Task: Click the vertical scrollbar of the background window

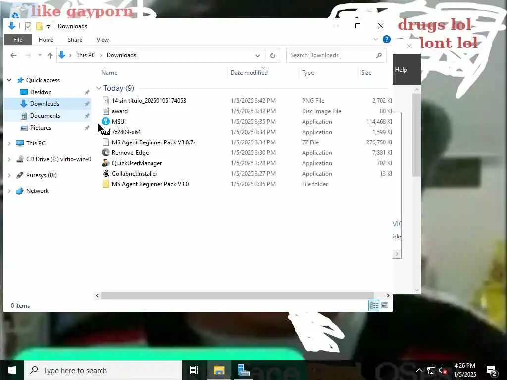Action: [417, 135]
